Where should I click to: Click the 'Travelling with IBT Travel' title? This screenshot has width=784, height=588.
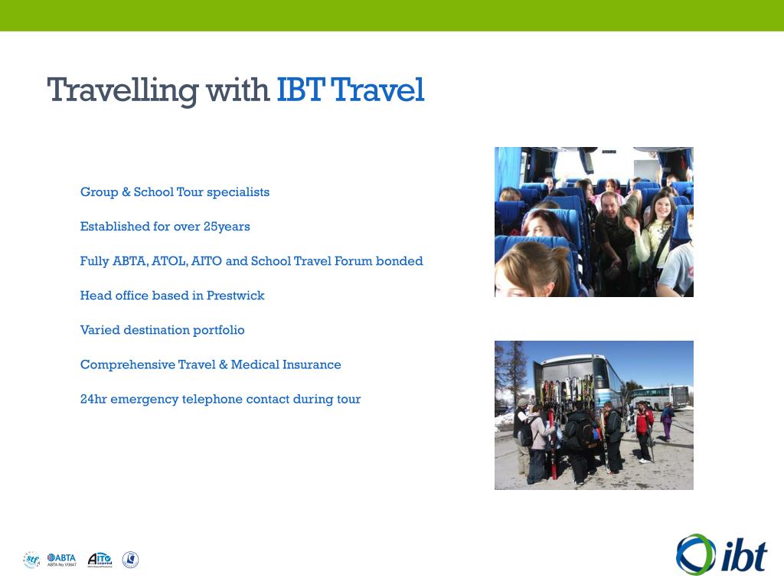coord(236,90)
